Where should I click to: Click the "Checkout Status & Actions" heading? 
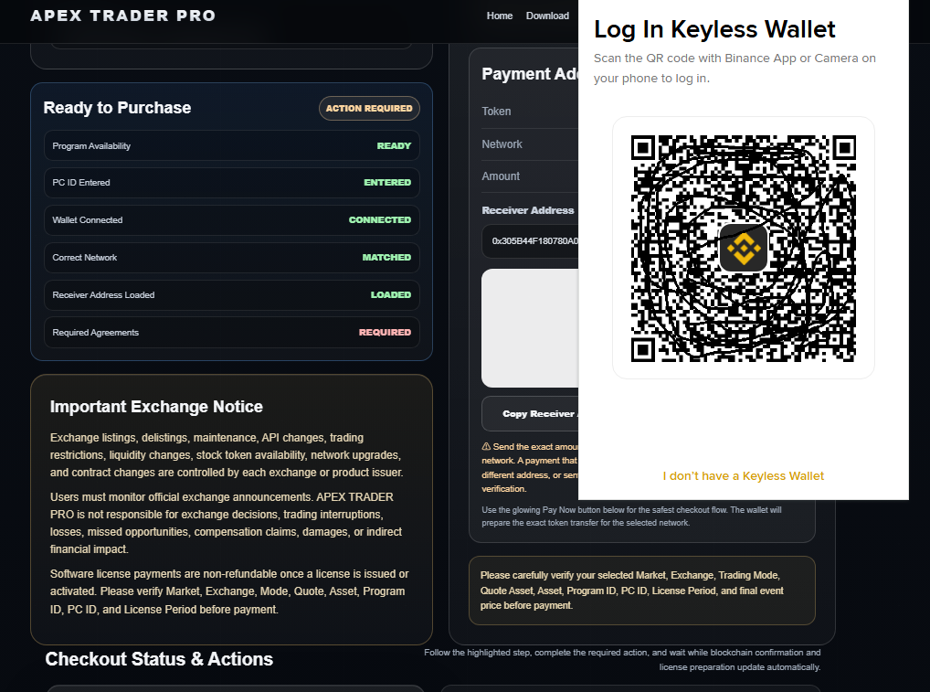pyautogui.click(x=159, y=659)
